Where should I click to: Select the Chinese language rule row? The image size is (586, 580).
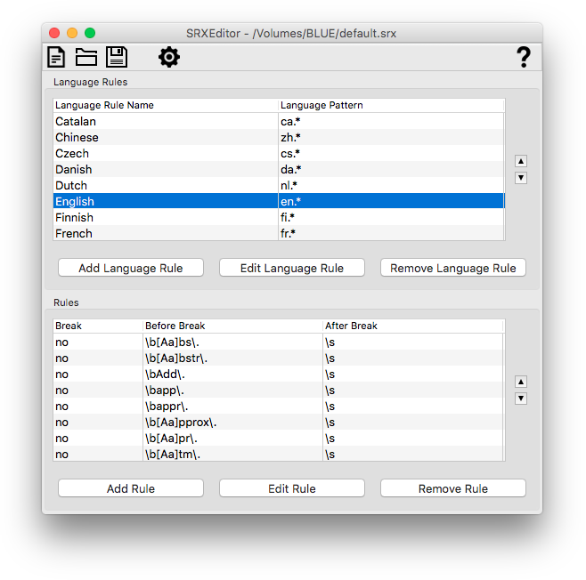[279, 137]
